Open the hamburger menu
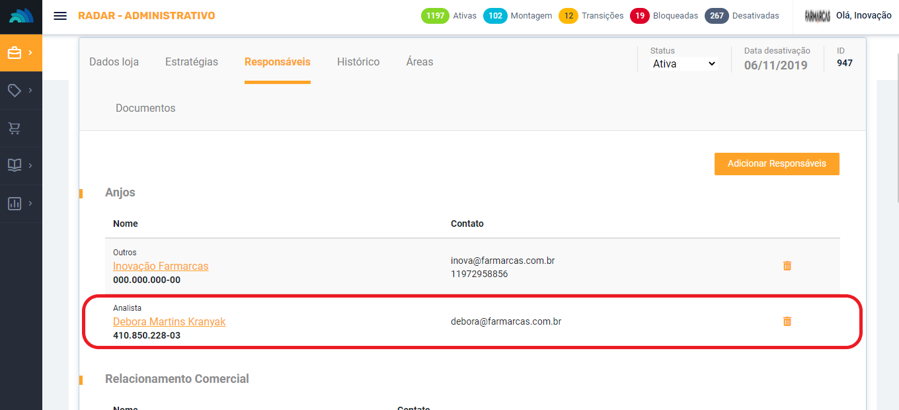The height and width of the screenshot is (410, 899). click(60, 16)
